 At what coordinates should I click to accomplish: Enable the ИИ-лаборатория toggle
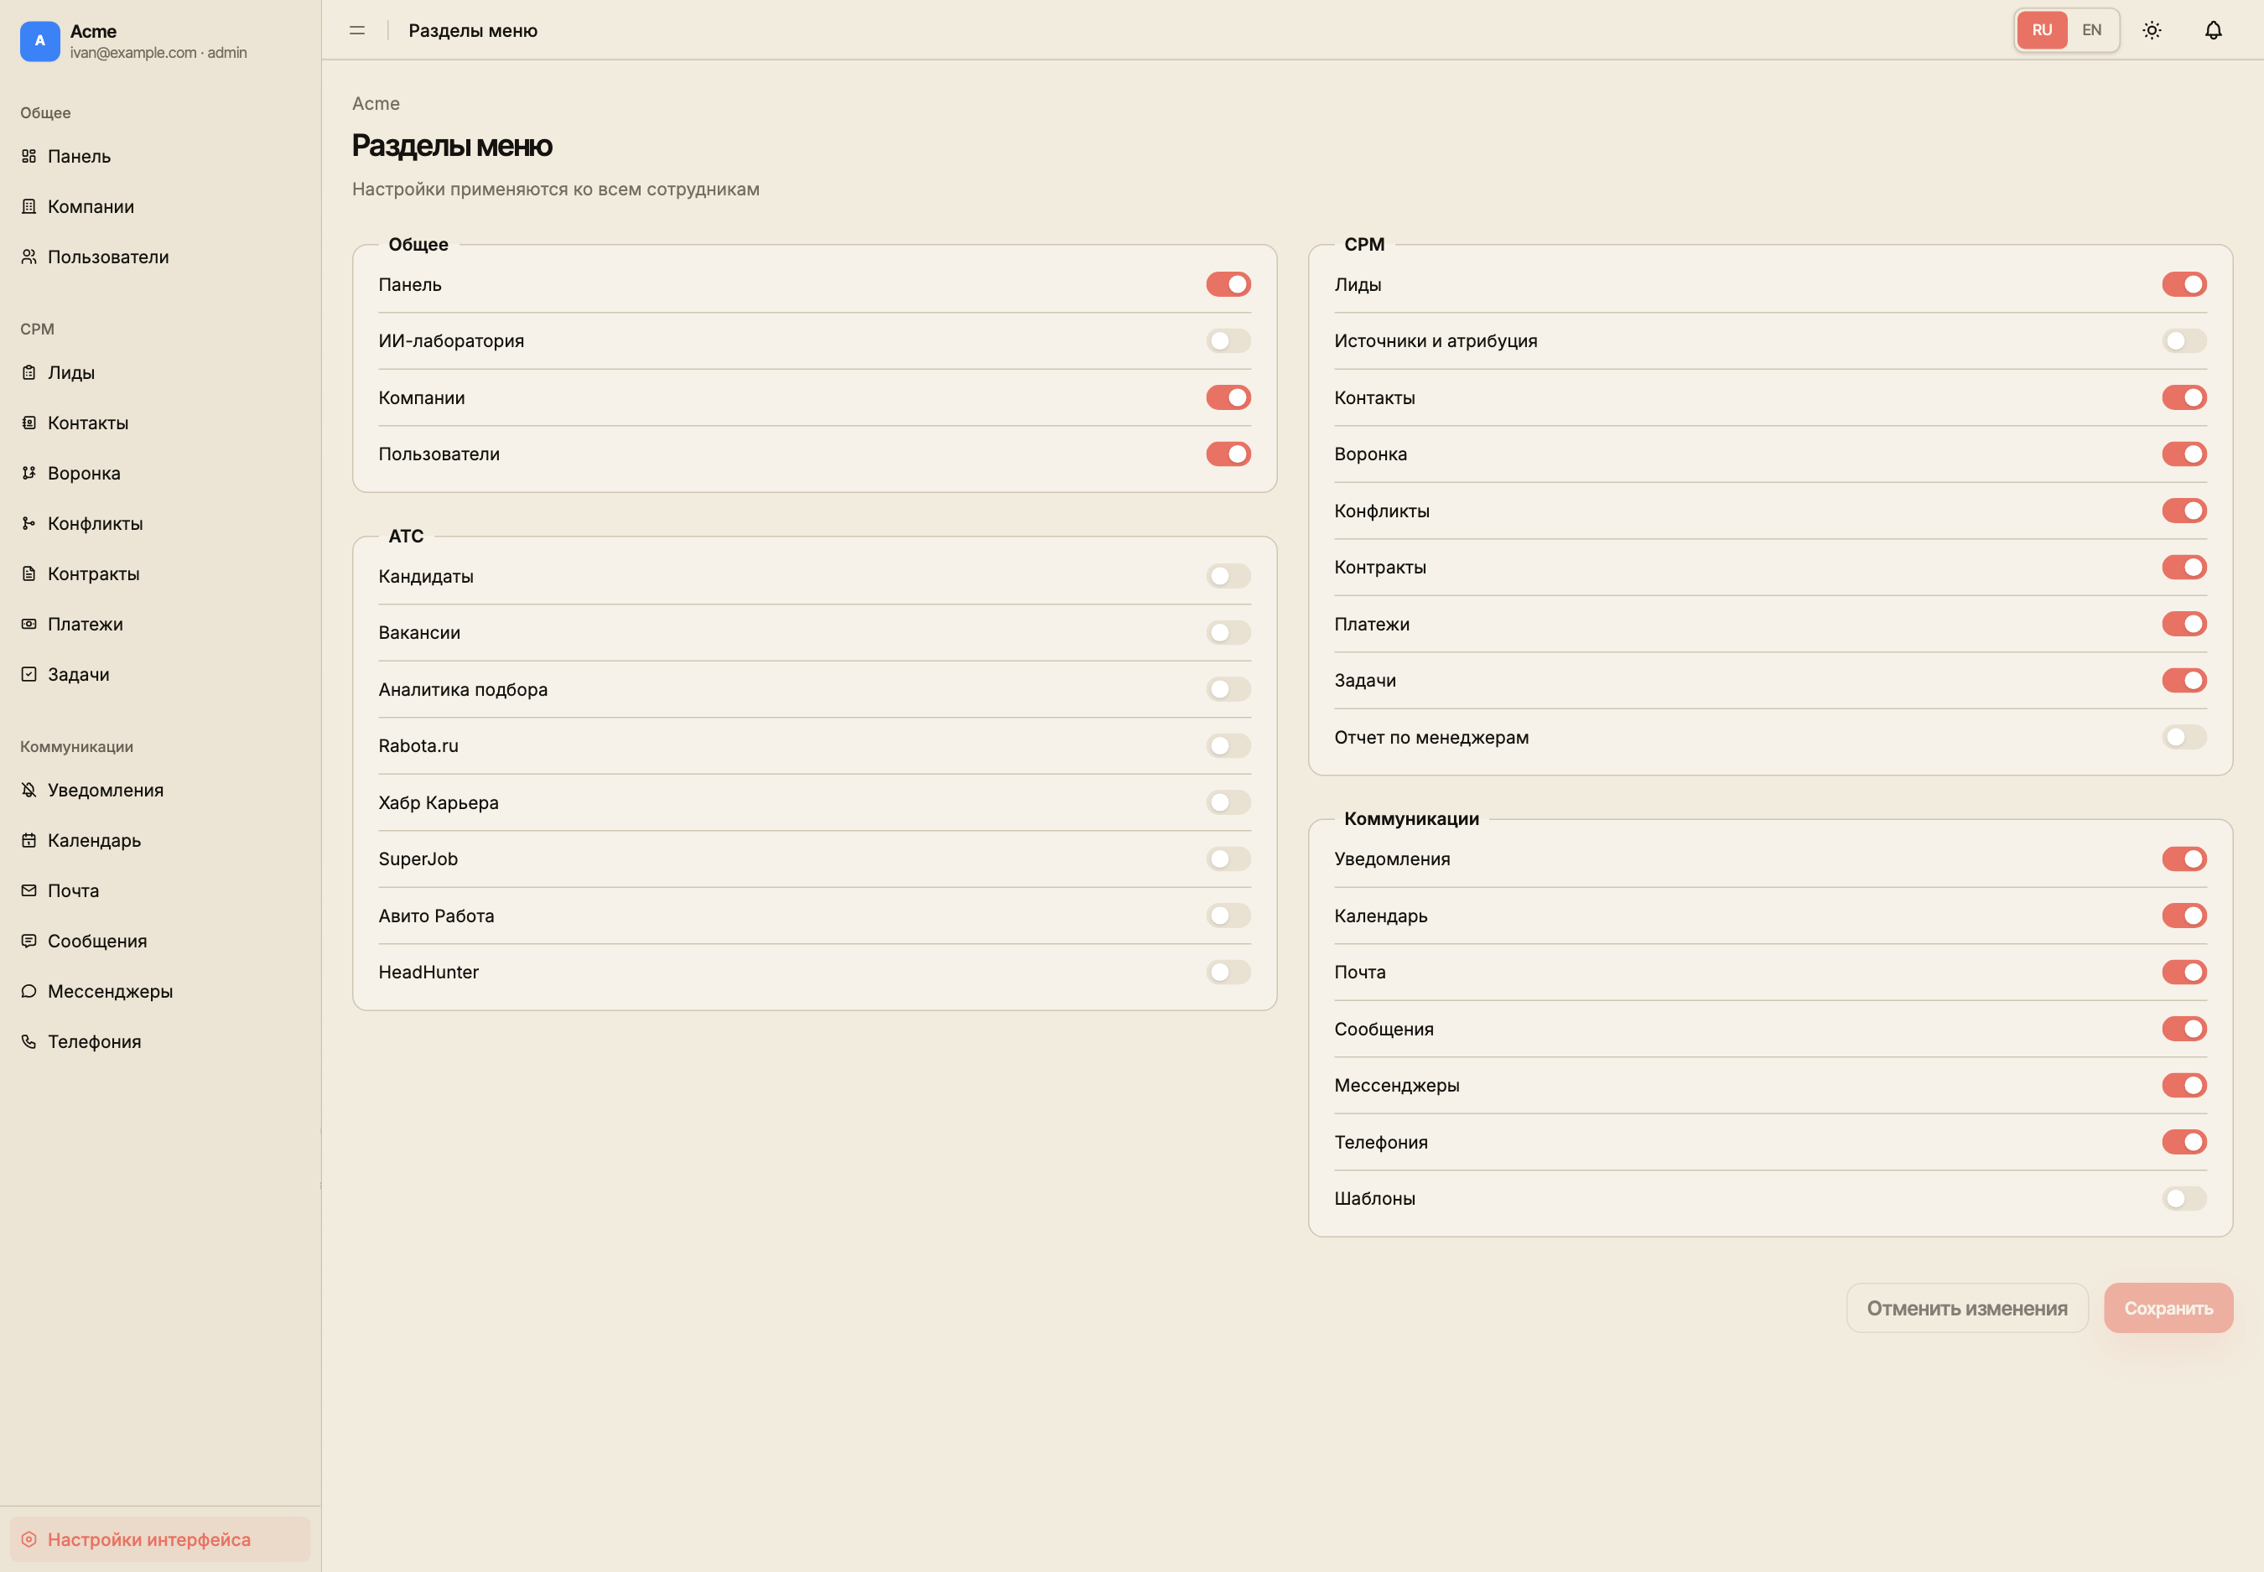(x=1228, y=340)
